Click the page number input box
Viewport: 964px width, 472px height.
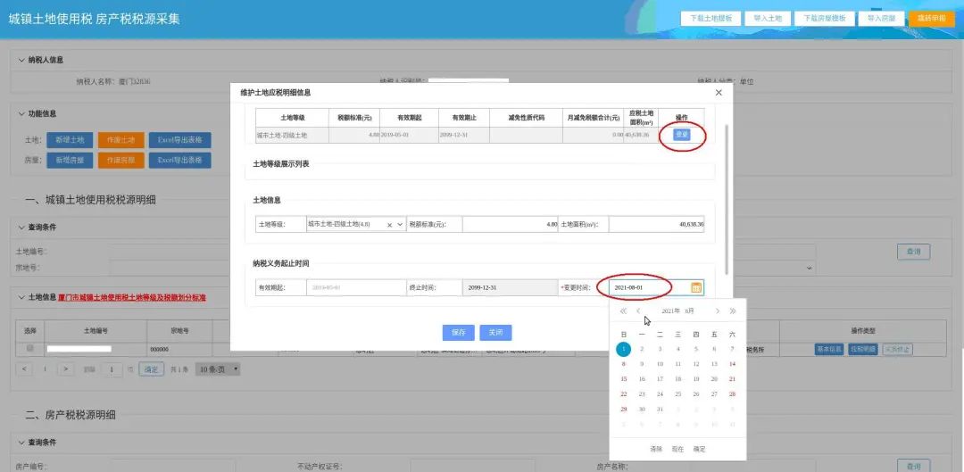tap(112, 369)
